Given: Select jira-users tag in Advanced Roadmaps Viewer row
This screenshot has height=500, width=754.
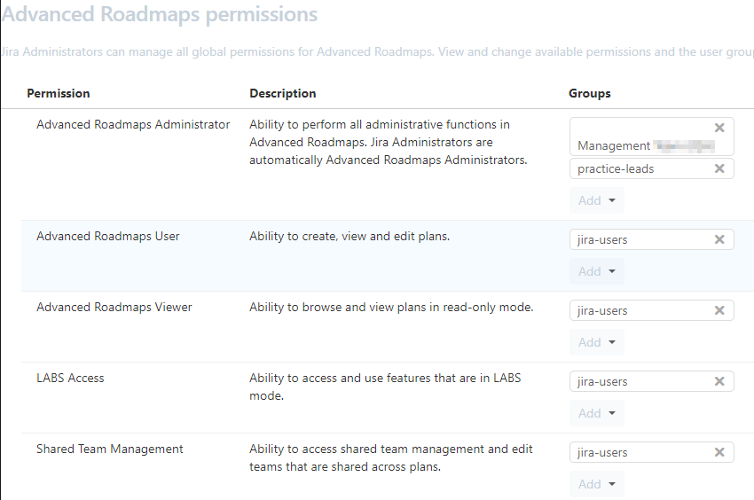Looking at the screenshot, I should click(652, 310).
